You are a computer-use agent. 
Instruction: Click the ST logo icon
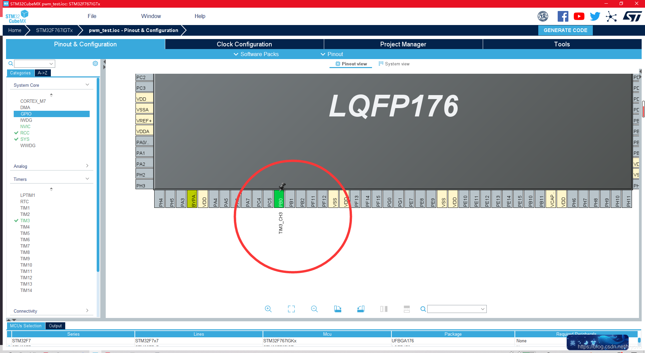(x=632, y=16)
